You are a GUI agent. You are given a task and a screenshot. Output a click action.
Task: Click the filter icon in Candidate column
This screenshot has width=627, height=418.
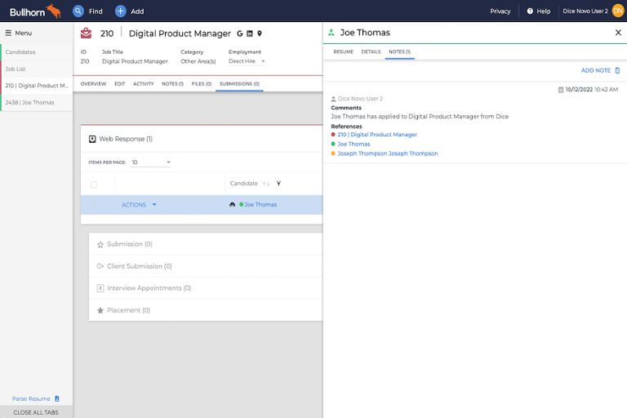point(278,184)
